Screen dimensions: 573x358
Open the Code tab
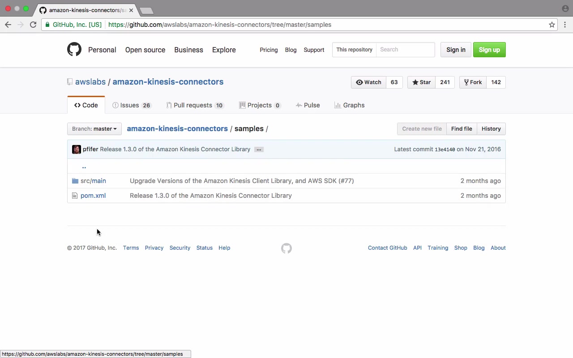[86, 105]
